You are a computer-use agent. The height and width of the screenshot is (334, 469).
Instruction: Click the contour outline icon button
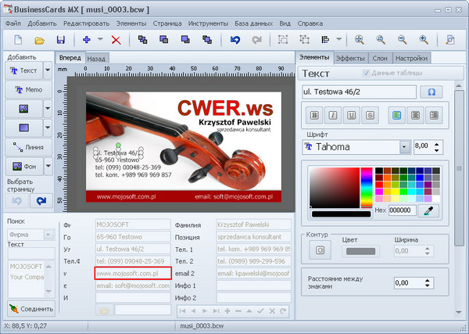(318, 250)
